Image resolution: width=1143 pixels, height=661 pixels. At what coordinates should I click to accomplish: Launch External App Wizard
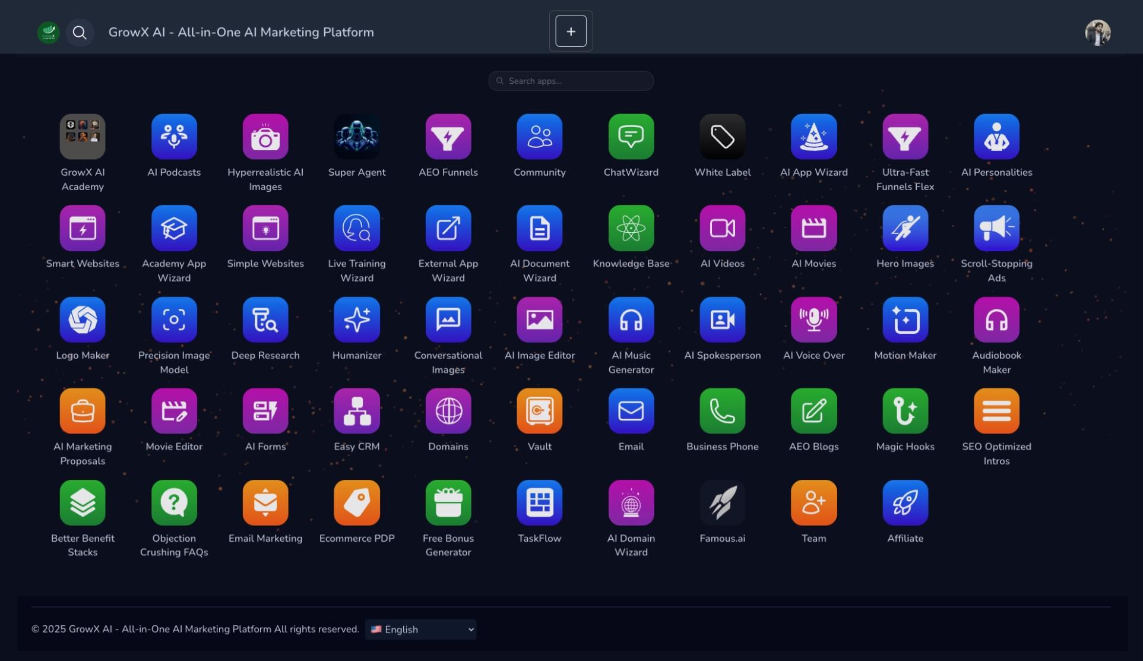[448, 228]
